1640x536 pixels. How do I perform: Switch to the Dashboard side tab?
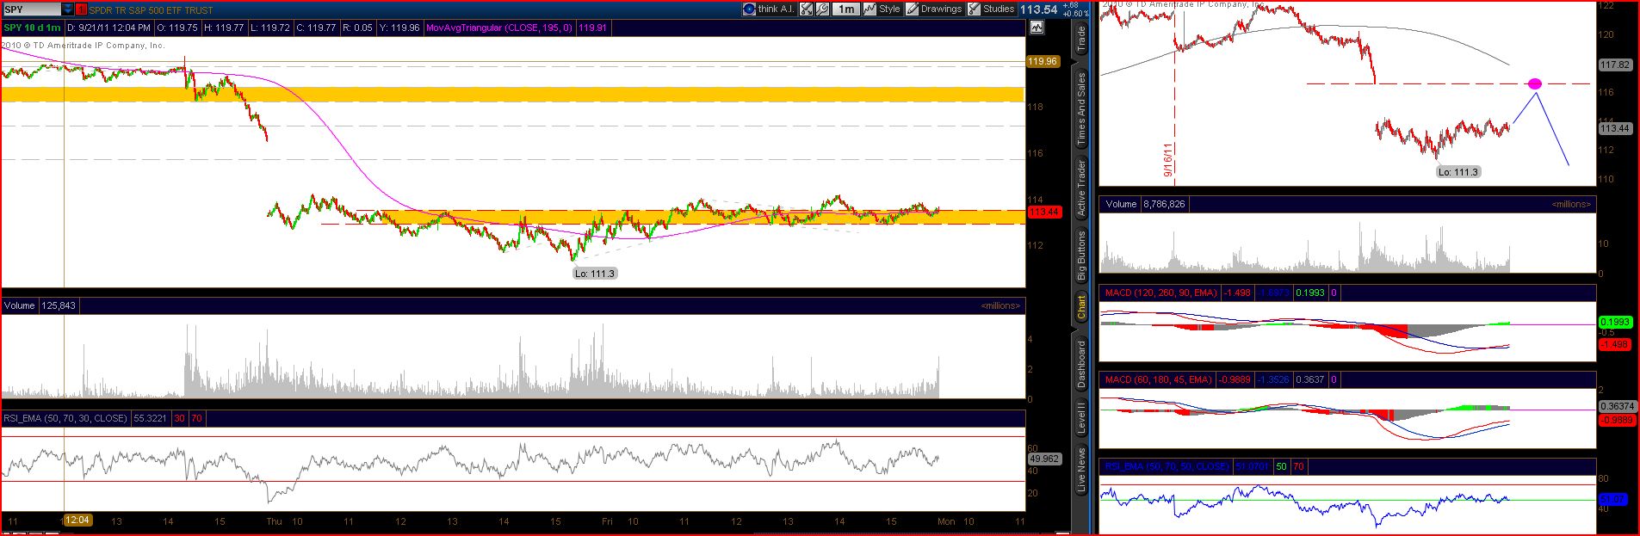(1080, 364)
